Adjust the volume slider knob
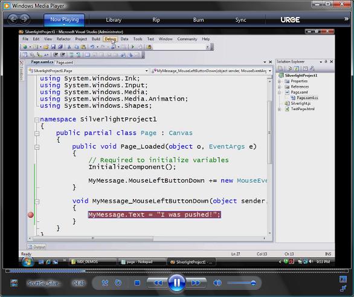This screenshot has height=297, width=354. coord(253,282)
